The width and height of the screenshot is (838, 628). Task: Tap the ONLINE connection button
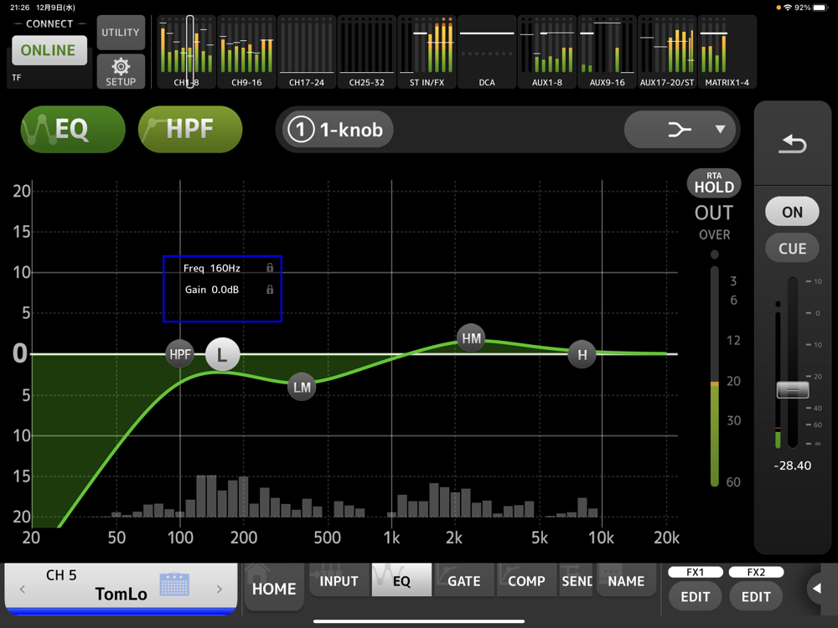pos(49,50)
